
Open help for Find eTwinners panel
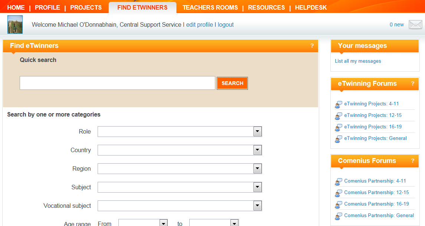click(x=312, y=46)
